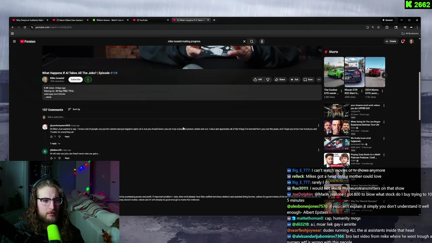Open the 'Sort by' comments dropdown
This screenshot has width=432, height=243.
tap(74, 109)
